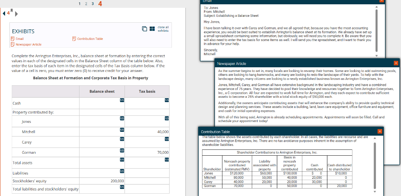Jump to question 3 in top navigation
This screenshot has width=401, height=196.
[x=92, y=4]
